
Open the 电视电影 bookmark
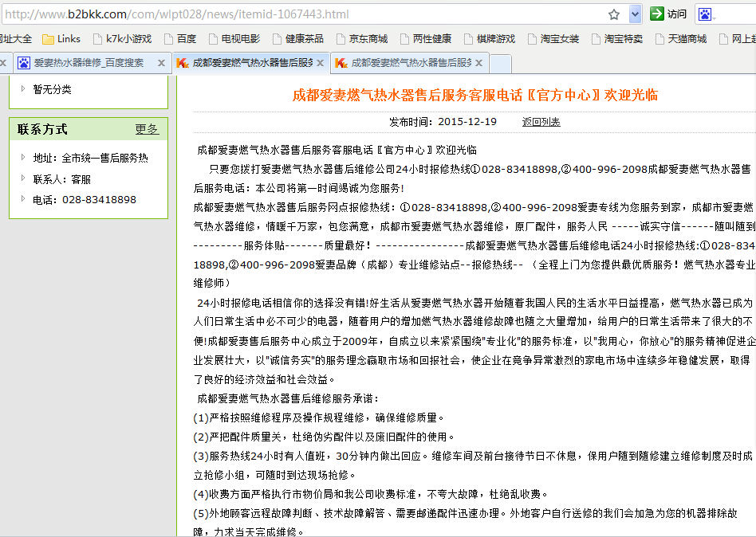(234, 39)
